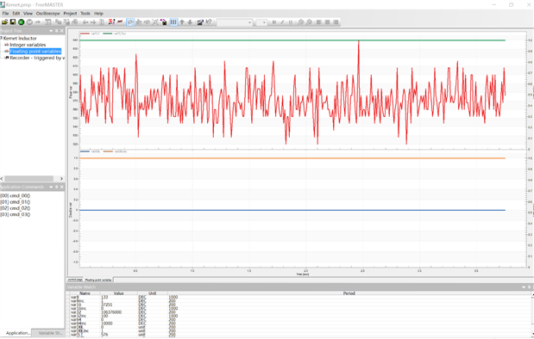The image size is (534, 339).
Task: Save project using the floppy disk icon
Action: point(13,22)
